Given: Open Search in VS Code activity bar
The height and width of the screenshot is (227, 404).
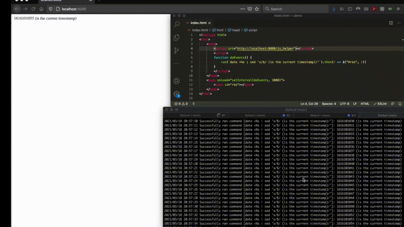Looking at the screenshot, I should coord(177,24).
